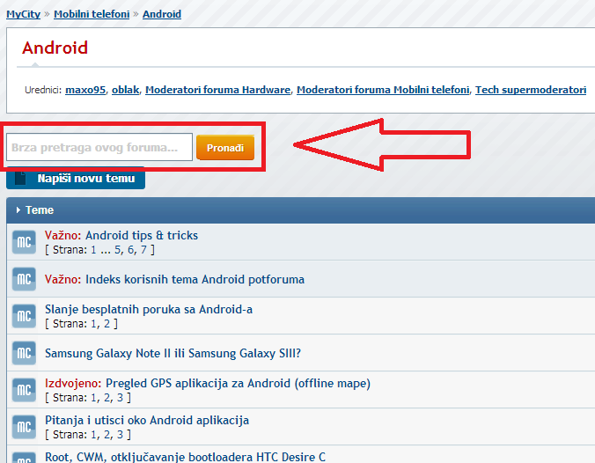Open topic Android tips & tricks
Screen dimensions: 595x463
point(142,235)
